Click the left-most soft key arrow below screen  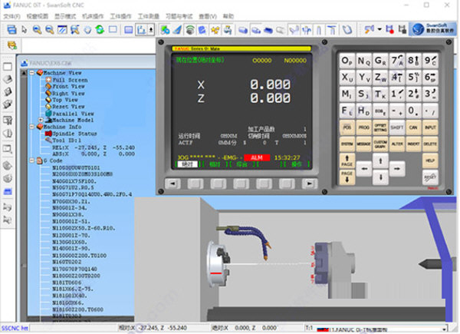172,184
